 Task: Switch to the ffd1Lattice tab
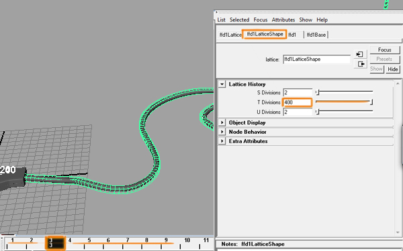[230, 35]
